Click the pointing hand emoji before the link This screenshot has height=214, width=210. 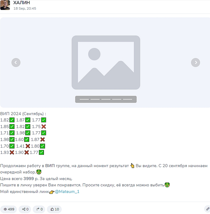[x=52, y=192]
